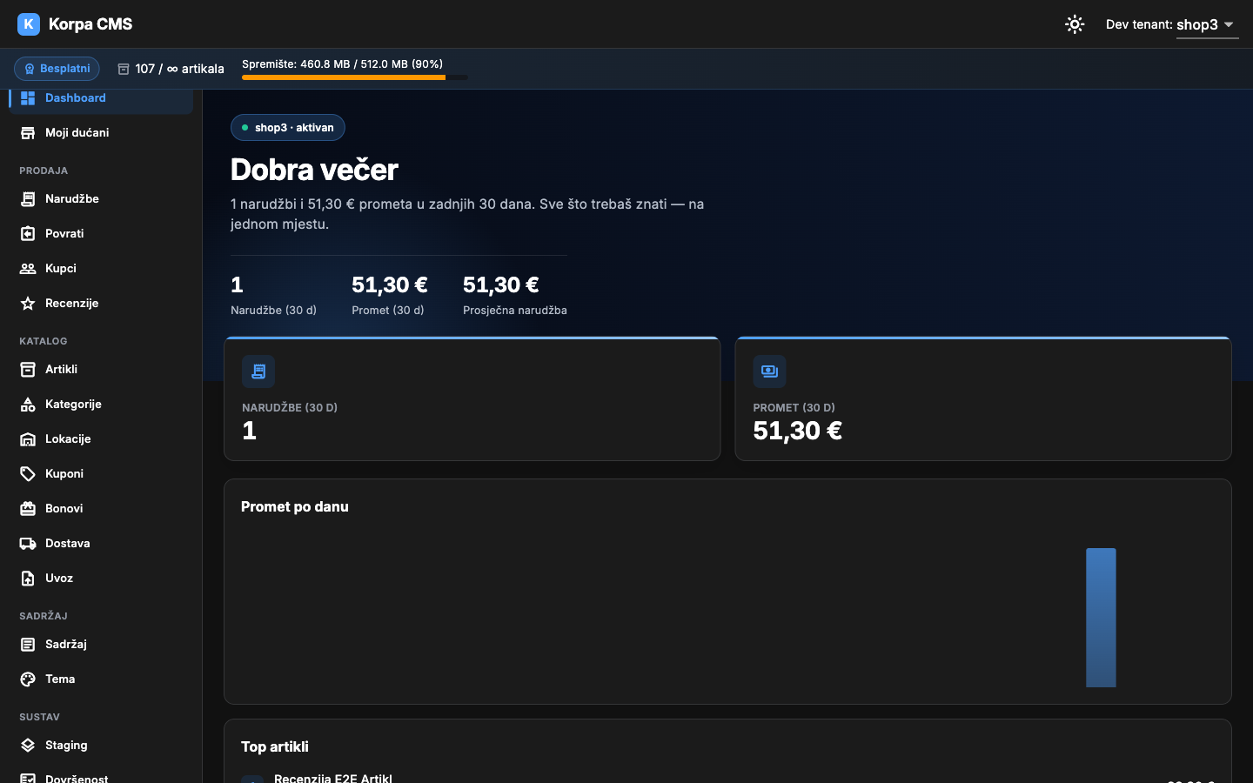Open Uvoz in the sidebar

point(101,579)
